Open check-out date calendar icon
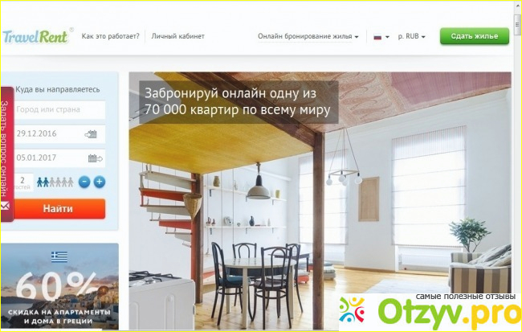 click(96, 158)
